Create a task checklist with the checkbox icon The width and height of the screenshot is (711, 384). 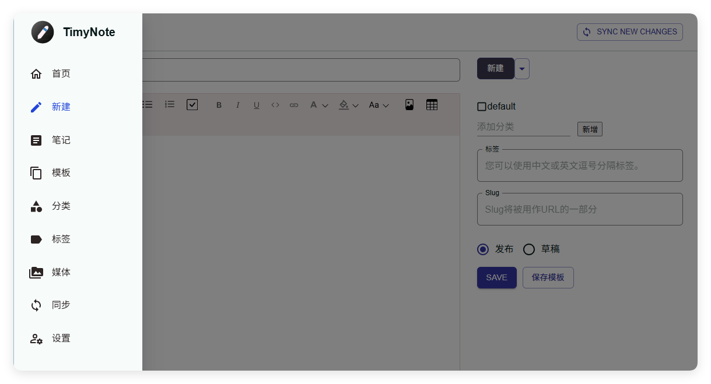[192, 104]
